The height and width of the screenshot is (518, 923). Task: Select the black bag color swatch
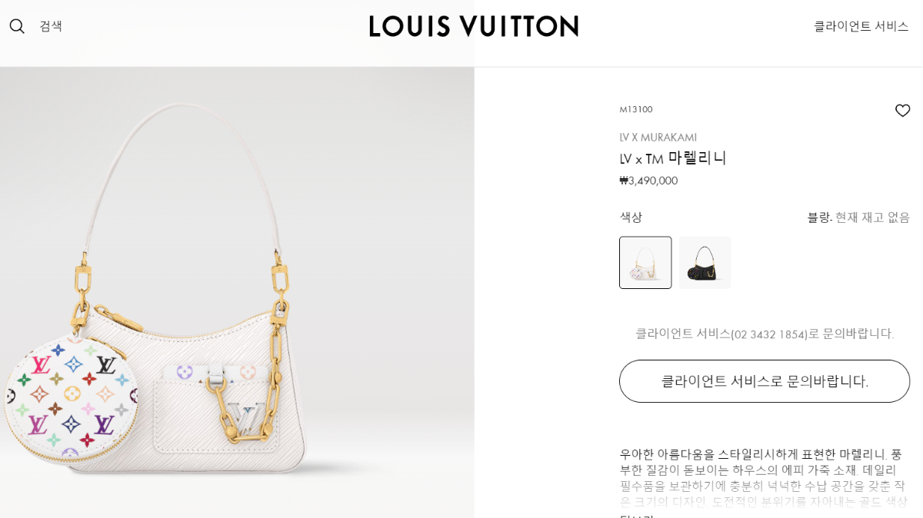coord(705,263)
